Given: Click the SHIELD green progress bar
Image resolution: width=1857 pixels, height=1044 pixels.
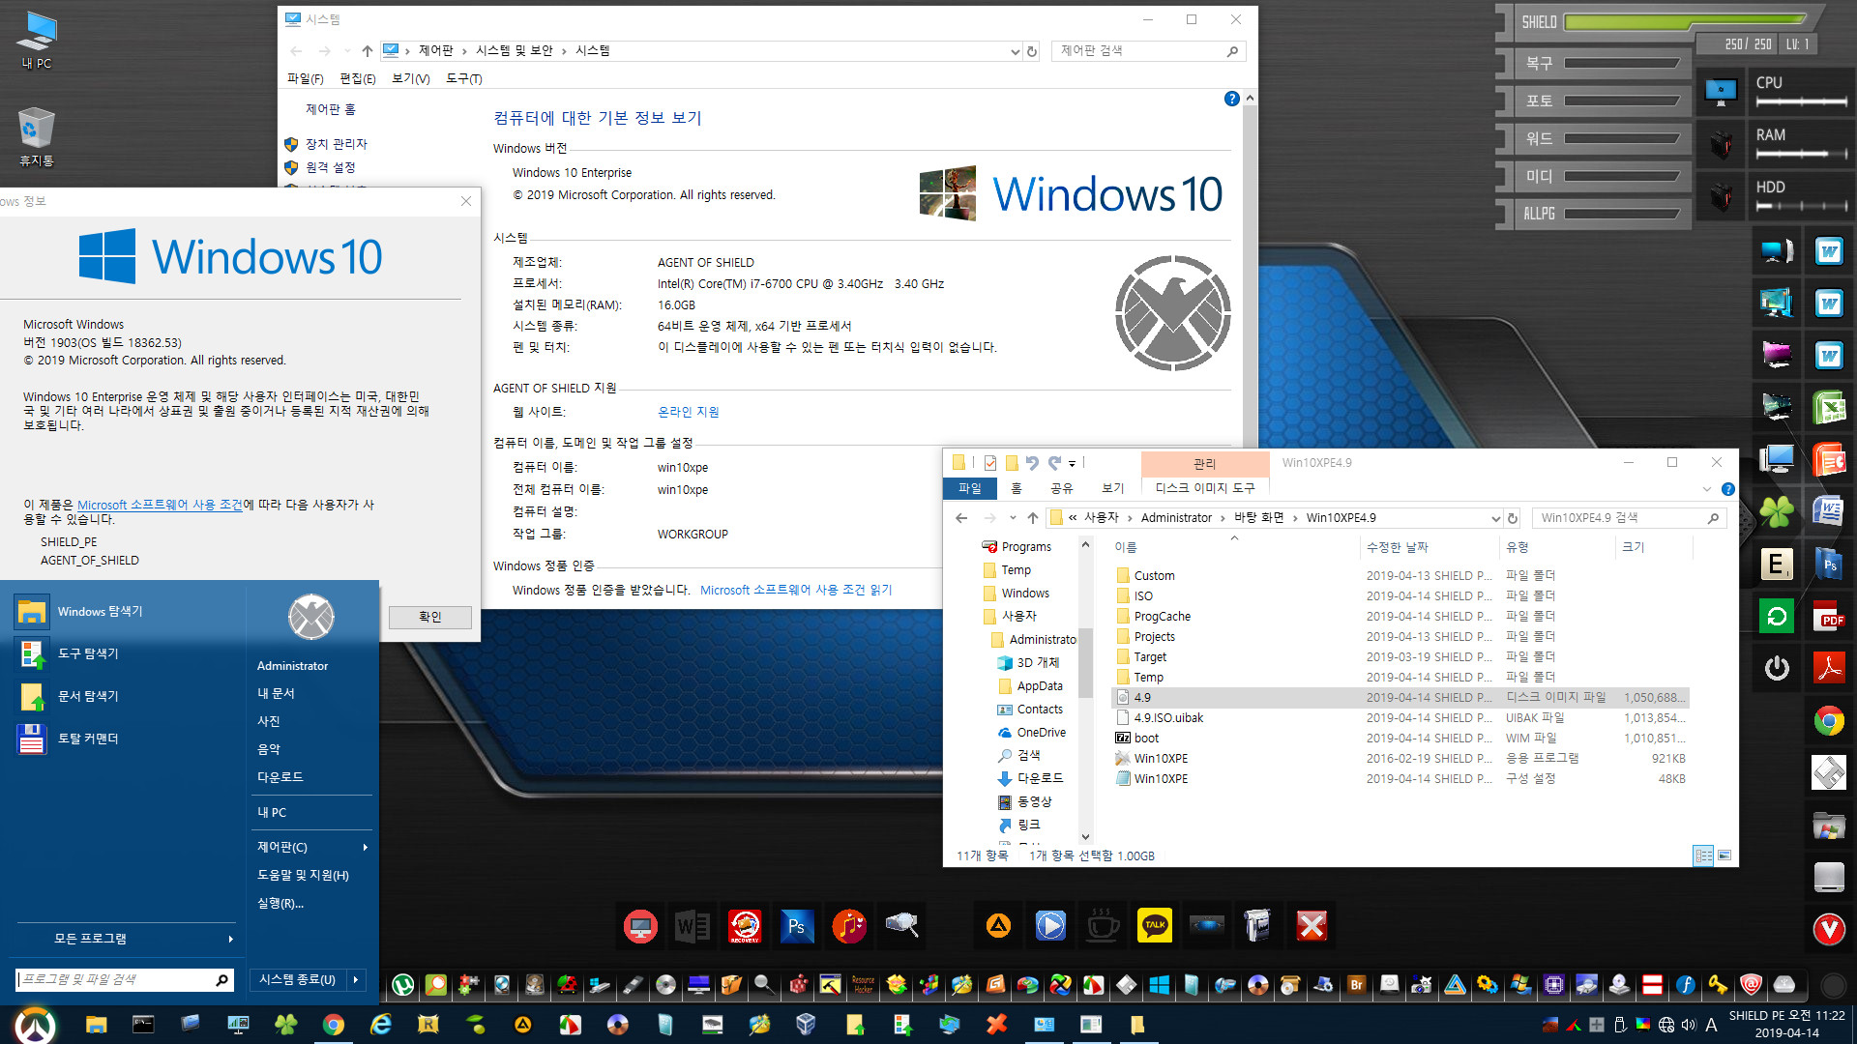Looking at the screenshot, I should [1684, 22].
